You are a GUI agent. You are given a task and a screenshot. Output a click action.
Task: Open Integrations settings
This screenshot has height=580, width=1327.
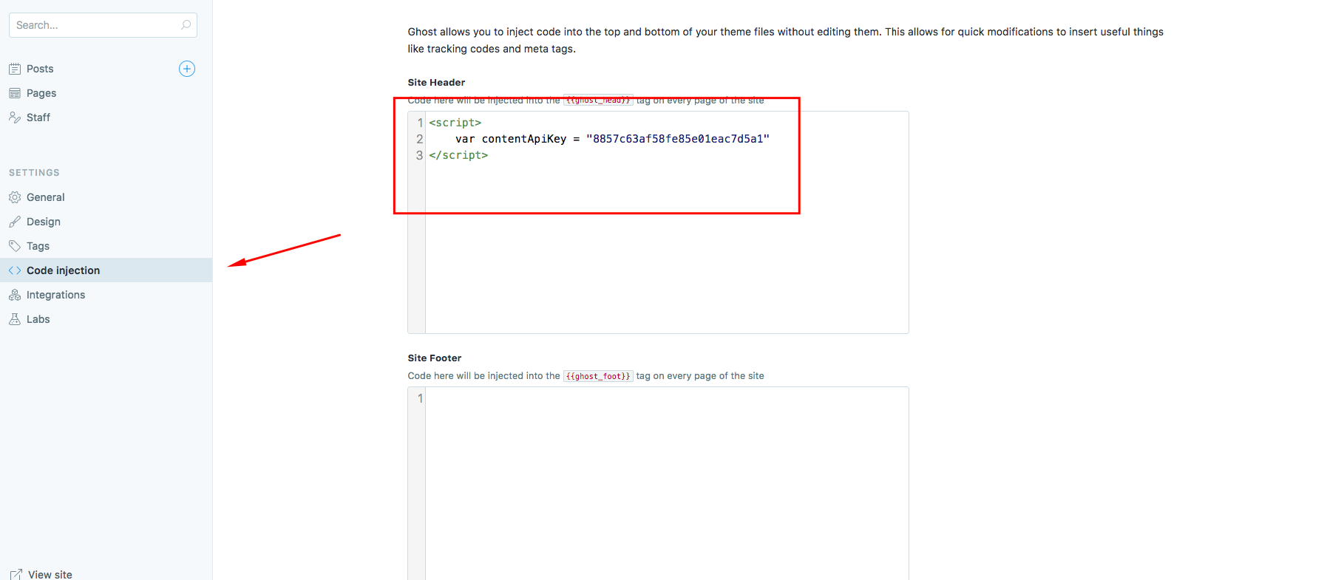click(55, 295)
